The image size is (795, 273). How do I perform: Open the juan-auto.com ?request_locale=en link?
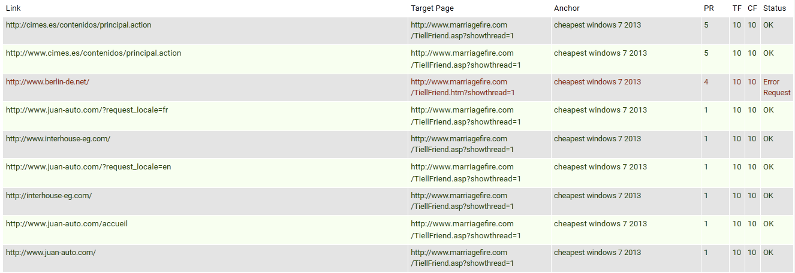(x=88, y=167)
